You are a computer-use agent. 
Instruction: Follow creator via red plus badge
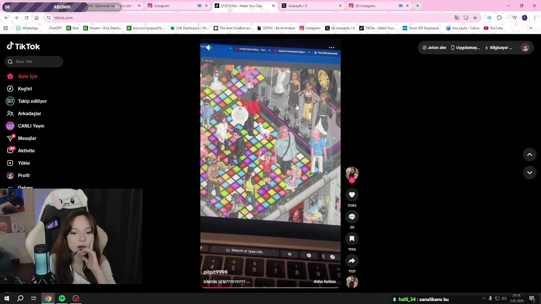[352, 180]
